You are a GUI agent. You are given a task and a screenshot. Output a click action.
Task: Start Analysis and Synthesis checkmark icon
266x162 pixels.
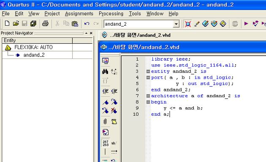[x=255, y=24]
